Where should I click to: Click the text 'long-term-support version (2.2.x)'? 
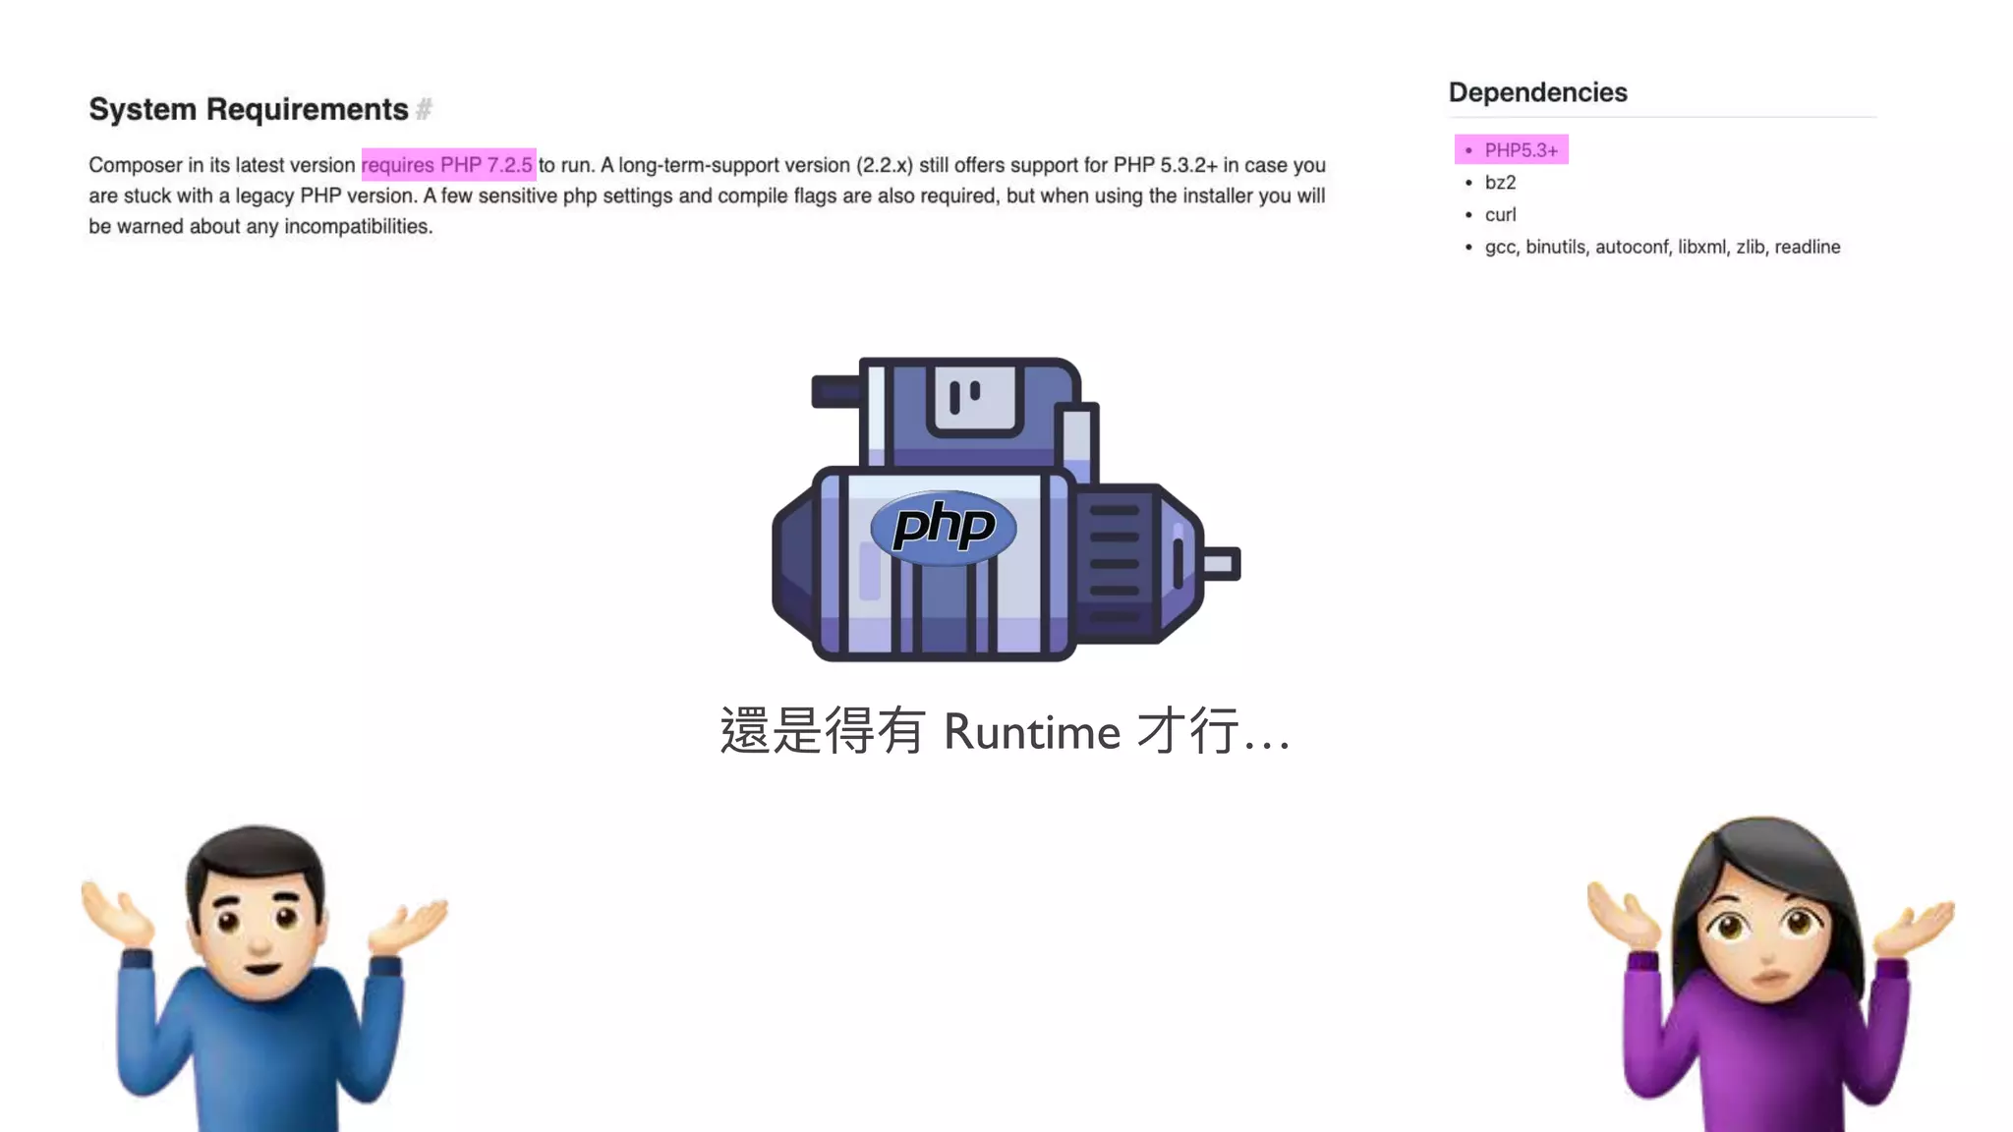click(766, 165)
